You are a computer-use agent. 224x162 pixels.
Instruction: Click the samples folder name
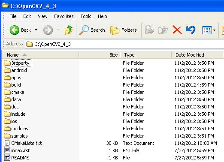19,136
